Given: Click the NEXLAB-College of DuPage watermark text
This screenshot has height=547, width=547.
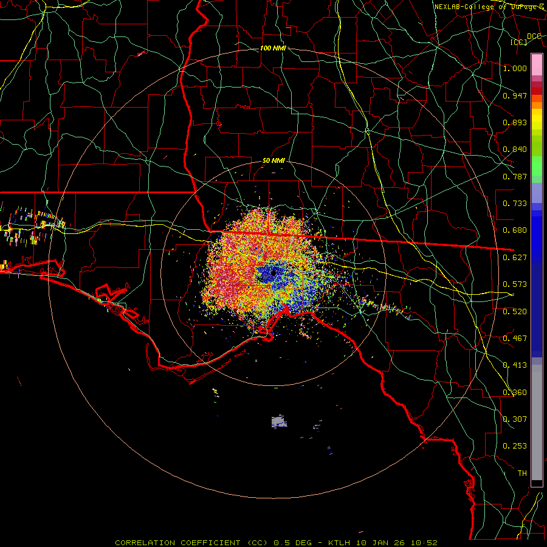Looking at the screenshot, I should (490, 7).
